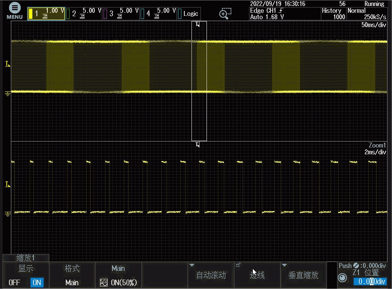Screen dimensions: 392x289
Task: Click the jog knob icon beside Z1 位置
Action: point(342,278)
